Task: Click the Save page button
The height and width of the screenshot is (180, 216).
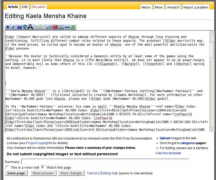Action: click(x=16, y=173)
